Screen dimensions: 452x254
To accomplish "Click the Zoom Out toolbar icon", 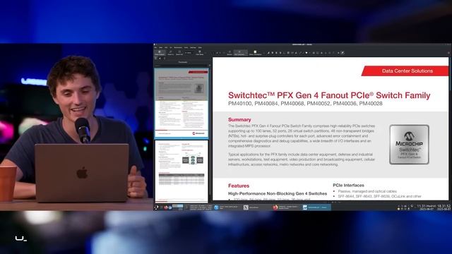I will (x=179, y=52).
